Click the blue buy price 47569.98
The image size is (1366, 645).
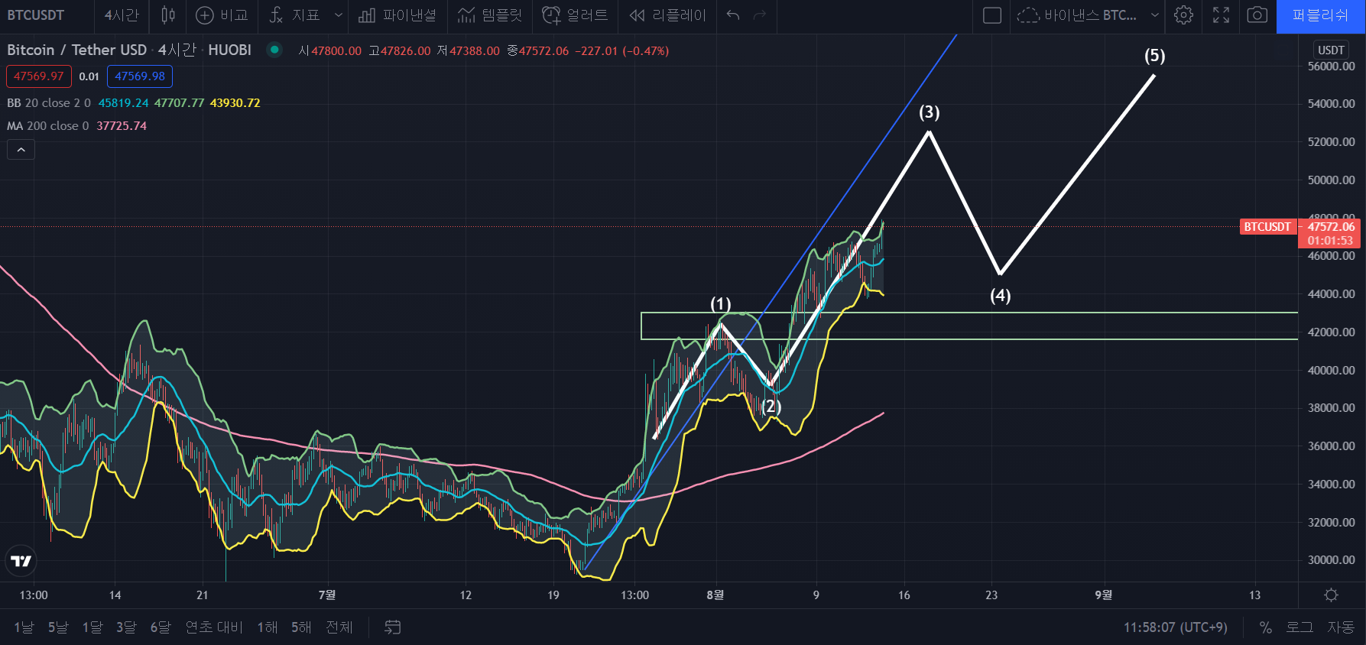click(140, 76)
